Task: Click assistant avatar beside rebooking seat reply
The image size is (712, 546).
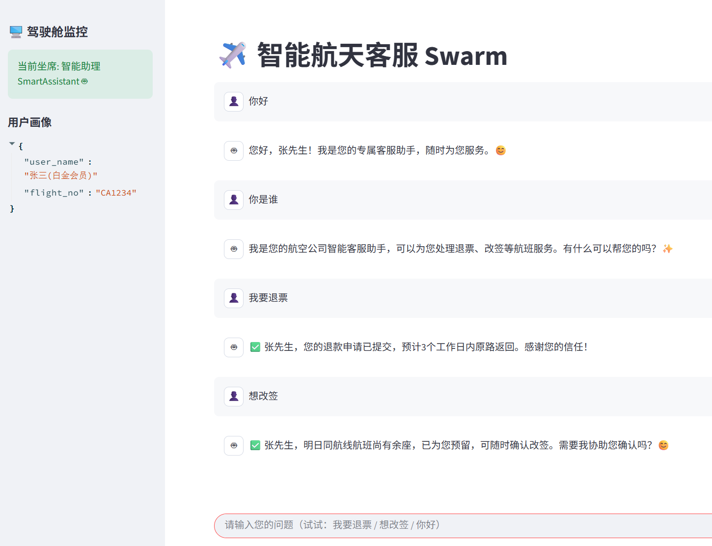Action: (234, 446)
